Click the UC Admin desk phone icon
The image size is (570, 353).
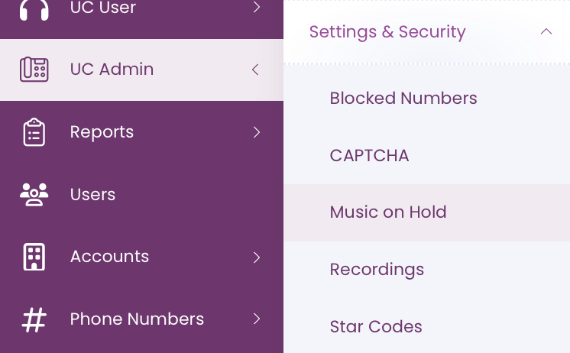(x=34, y=69)
